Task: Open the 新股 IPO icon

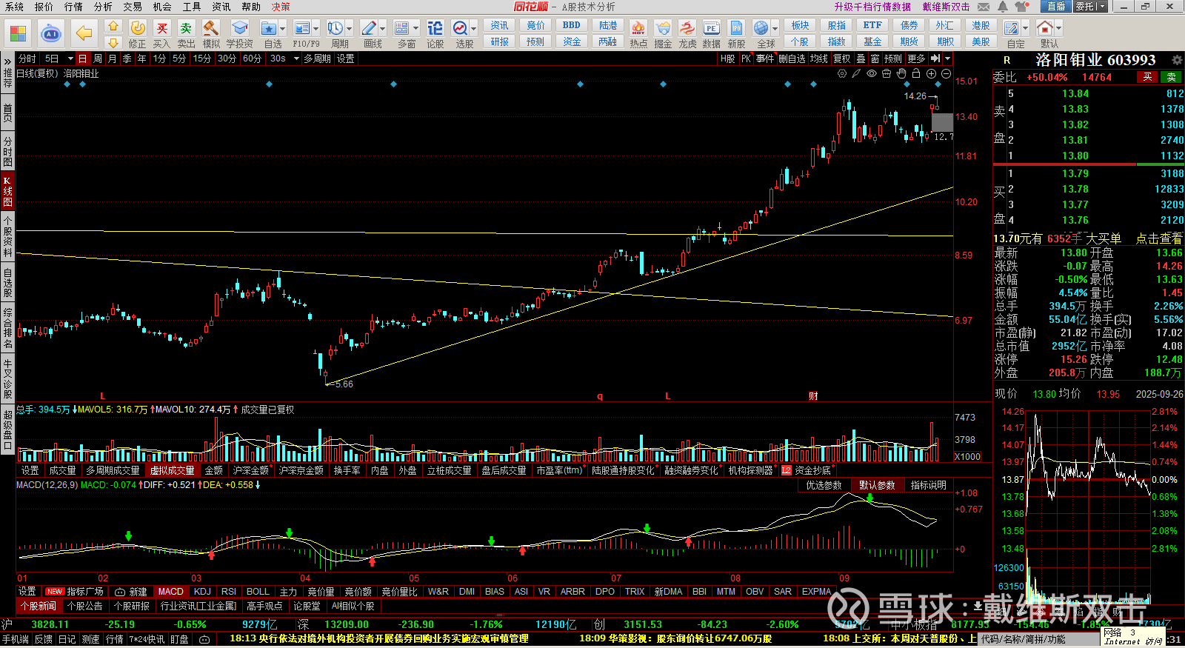Action: click(x=736, y=34)
